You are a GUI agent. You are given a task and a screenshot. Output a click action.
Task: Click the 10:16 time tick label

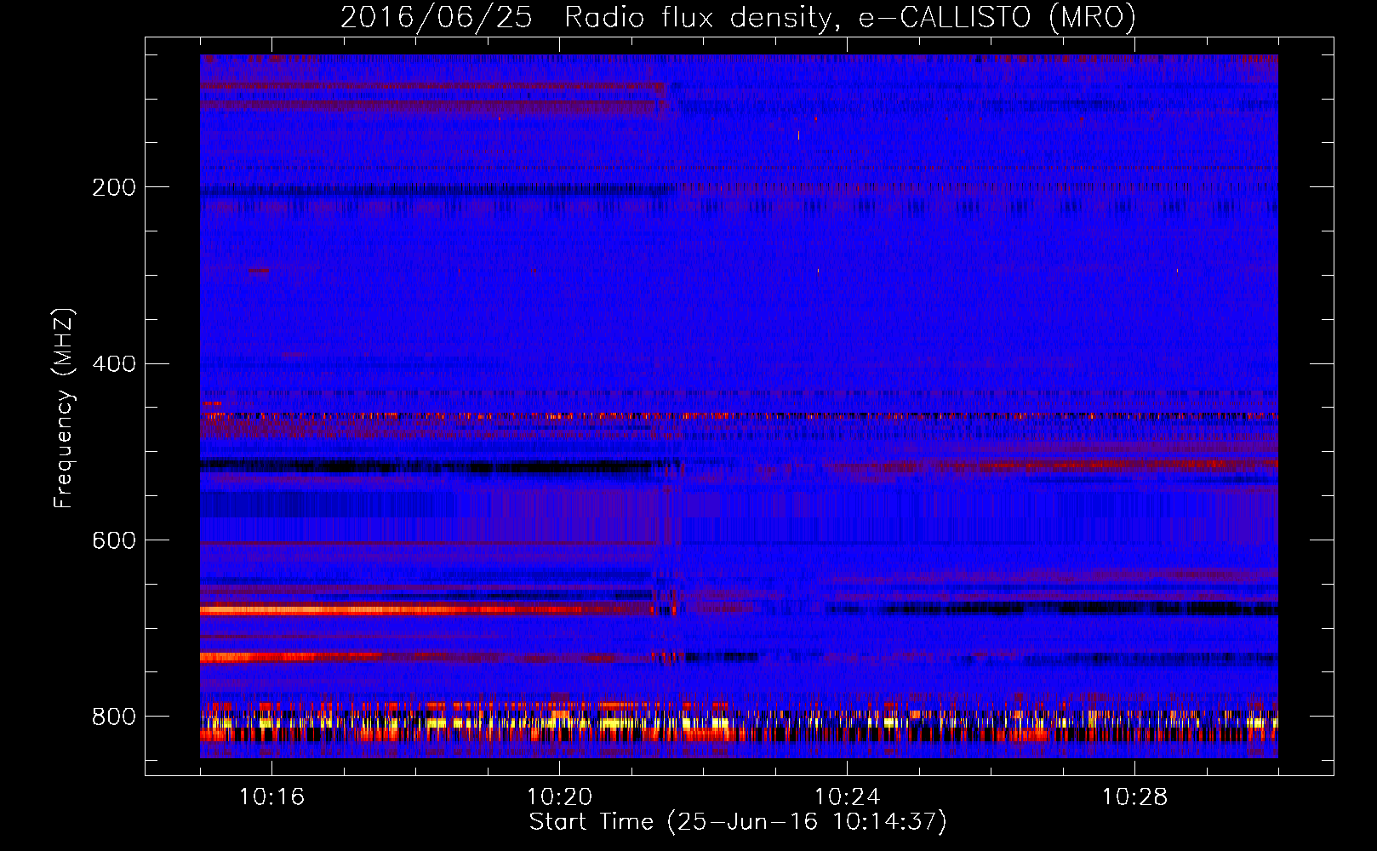pos(271,797)
